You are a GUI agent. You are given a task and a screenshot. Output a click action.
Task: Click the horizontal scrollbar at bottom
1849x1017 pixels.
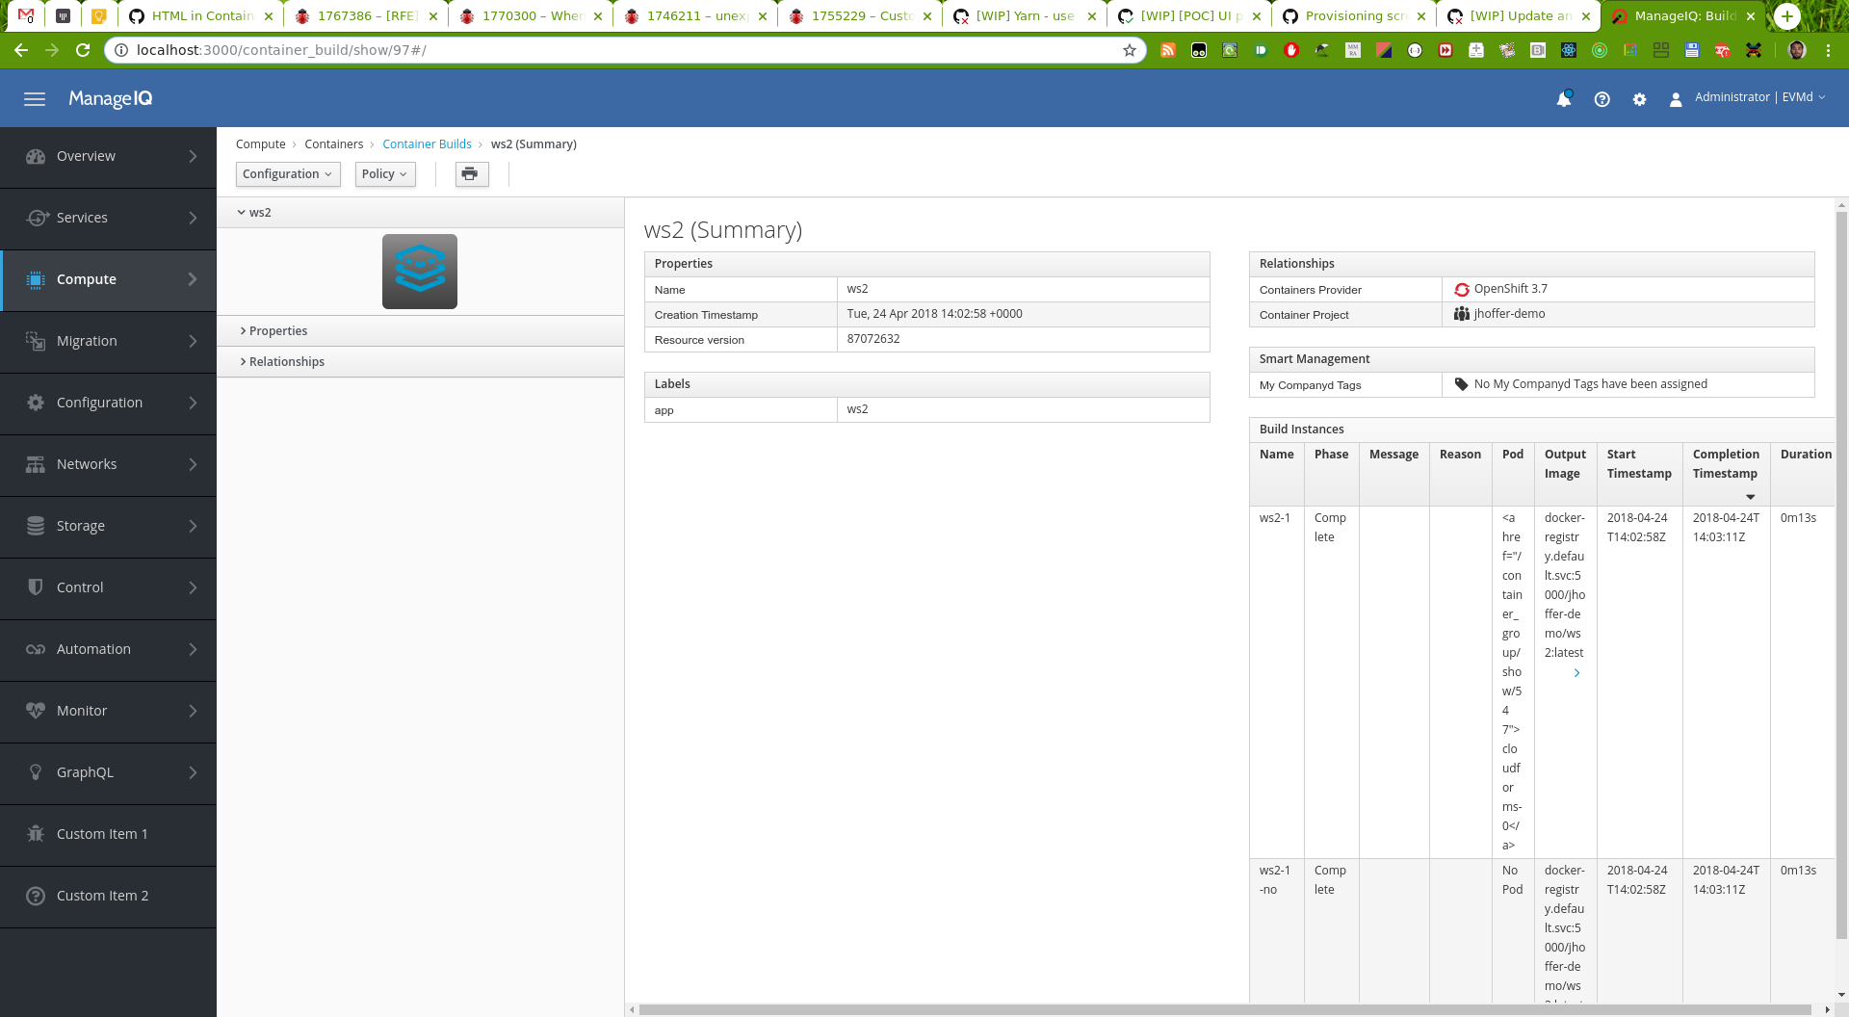click(1225, 1009)
